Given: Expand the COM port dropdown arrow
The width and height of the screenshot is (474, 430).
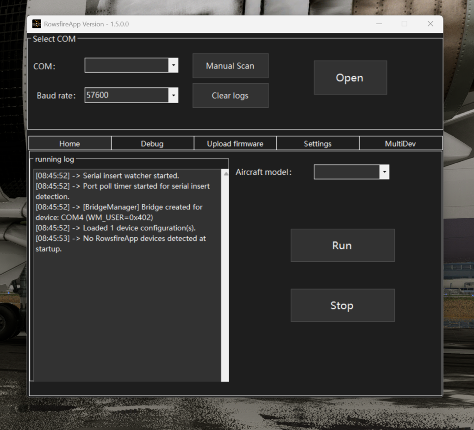Looking at the screenshot, I should [x=174, y=66].
